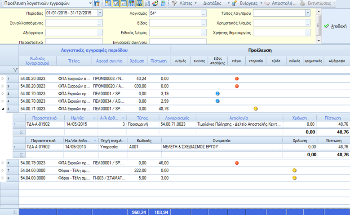Viewport: 350px width, 215px height.
Task: Open the Περίοδος date range dropdown
Action: coord(100,13)
